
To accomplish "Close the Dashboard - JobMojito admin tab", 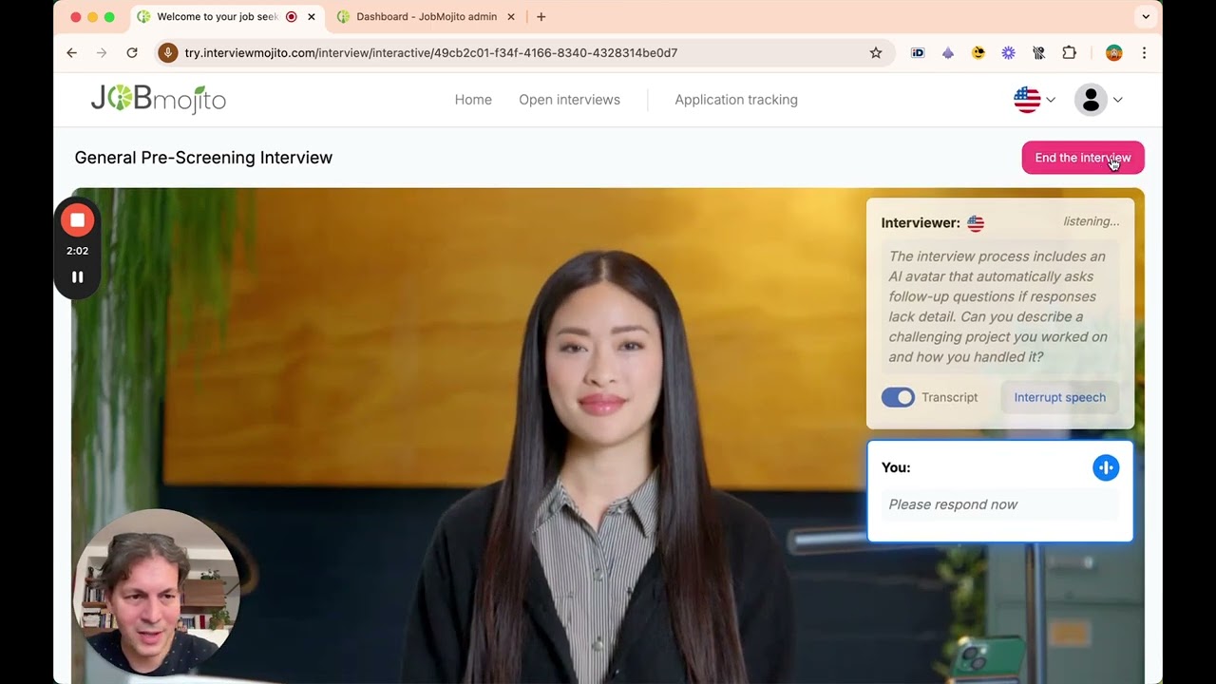I will click(511, 17).
